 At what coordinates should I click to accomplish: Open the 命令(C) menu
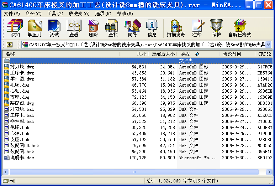pos(33,14)
